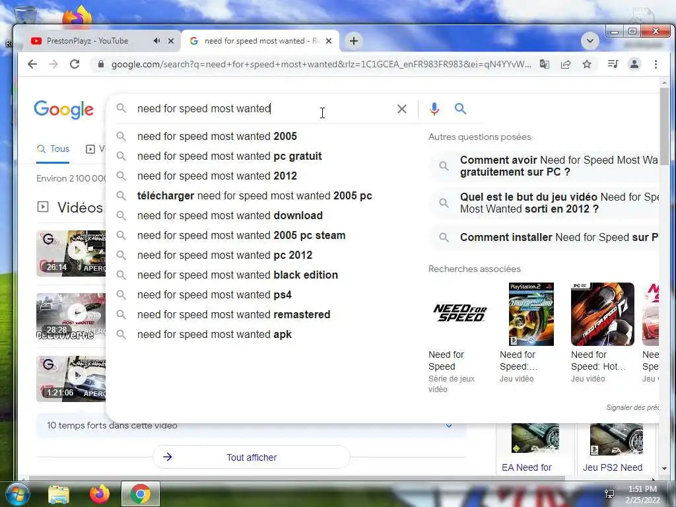
Task: Play the 26:14 video thumbnail
Action: tap(71, 253)
